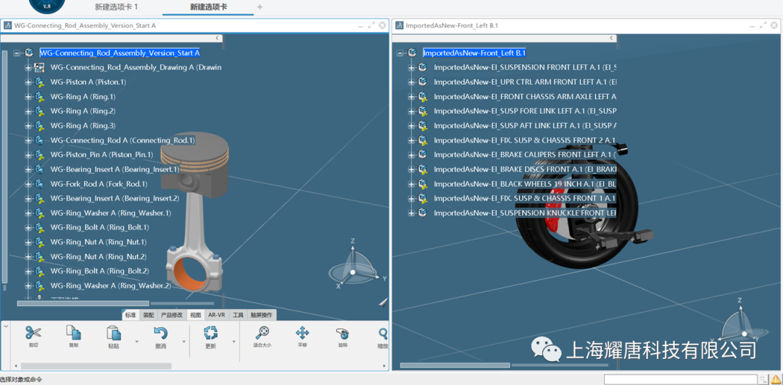
Task: Expand the WG-Connecting_Rod A (Connecting_Rod.1) node
Action: point(28,140)
